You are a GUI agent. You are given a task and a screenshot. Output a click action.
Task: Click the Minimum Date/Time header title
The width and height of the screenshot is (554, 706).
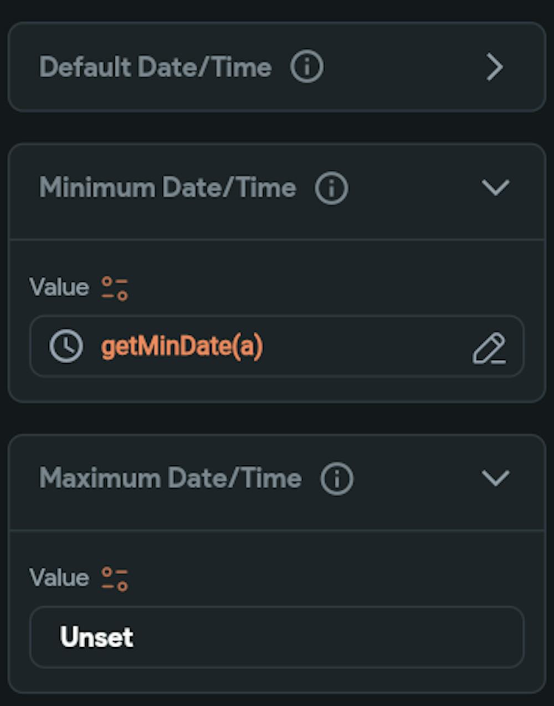coord(167,187)
